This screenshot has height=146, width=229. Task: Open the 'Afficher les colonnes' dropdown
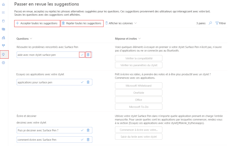click(x=121, y=23)
